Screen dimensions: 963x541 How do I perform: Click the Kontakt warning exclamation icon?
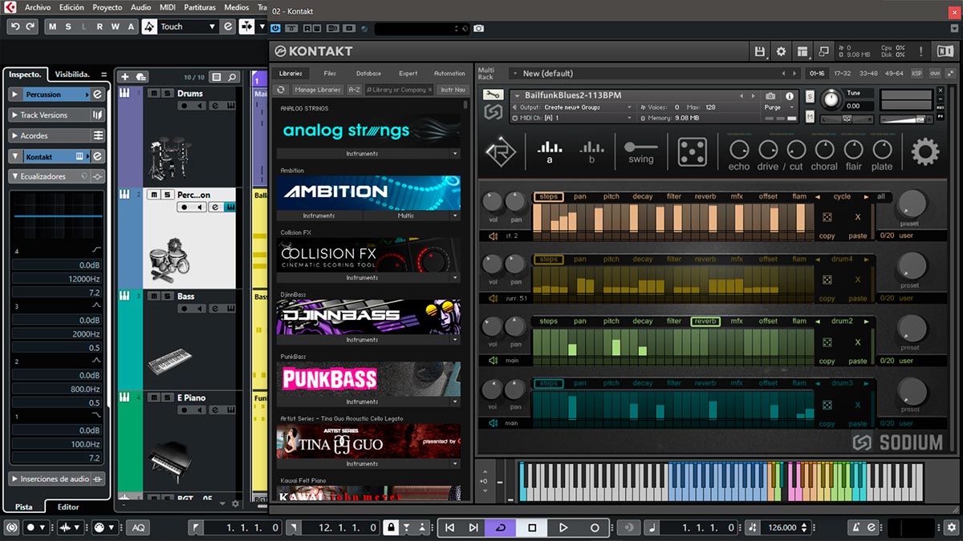[921, 51]
